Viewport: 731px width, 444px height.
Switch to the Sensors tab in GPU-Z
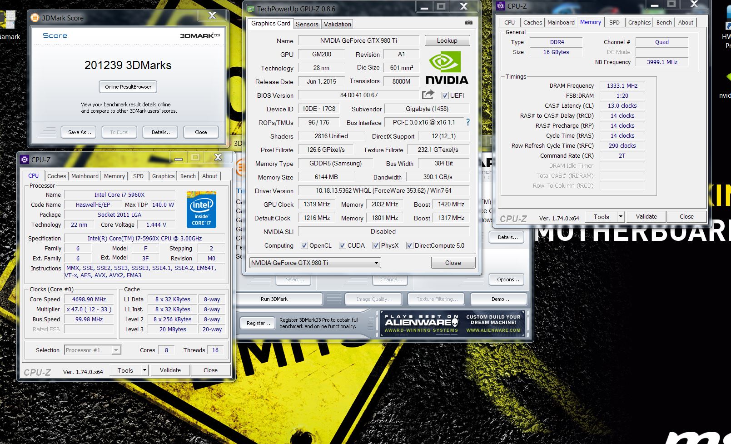click(x=307, y=24)
